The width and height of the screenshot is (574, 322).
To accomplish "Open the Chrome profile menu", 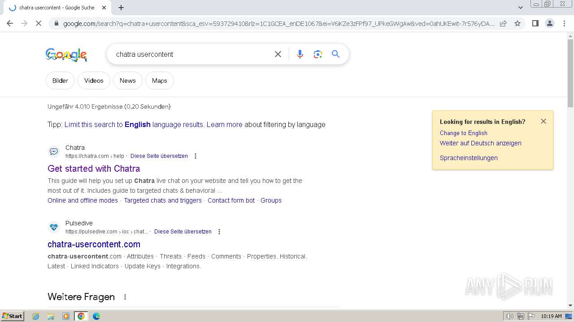I will click(x=549, y=23).
